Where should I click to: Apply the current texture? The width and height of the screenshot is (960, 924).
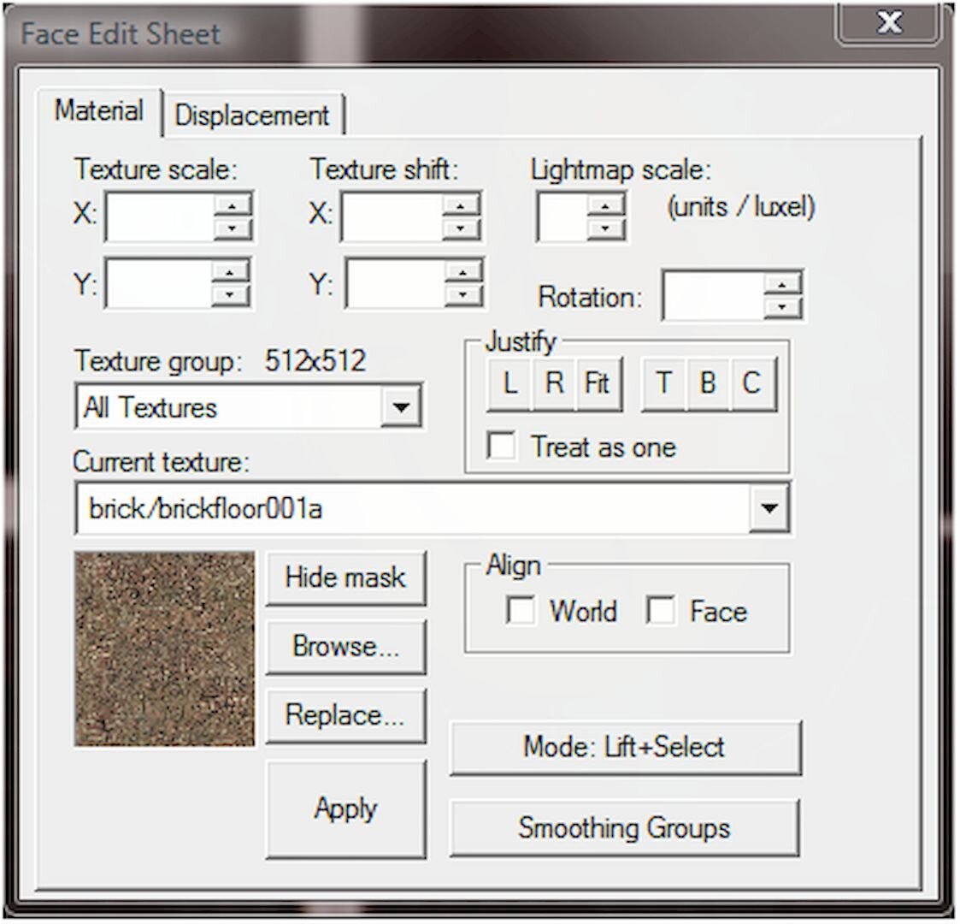click(345, 808)
